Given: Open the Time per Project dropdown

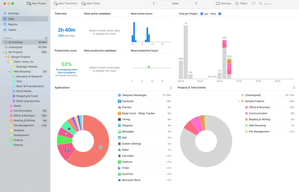Looking at the screenshot, I should (x=190, y=14).
